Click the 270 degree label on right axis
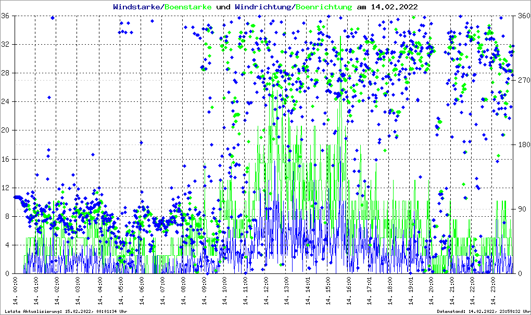 (523, 81)
